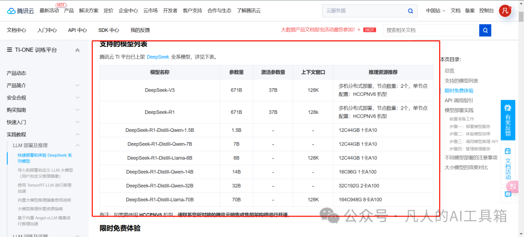Image resolution: width=524 pixels, height=237 pixels.
Task: Click the 文档 link in header
Action: (456, 11)
